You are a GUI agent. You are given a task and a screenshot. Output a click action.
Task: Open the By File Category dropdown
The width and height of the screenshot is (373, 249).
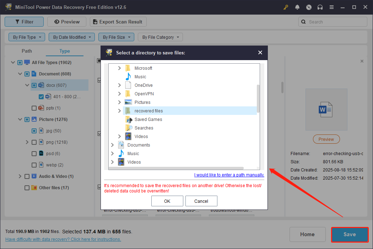tap(160, 37)
